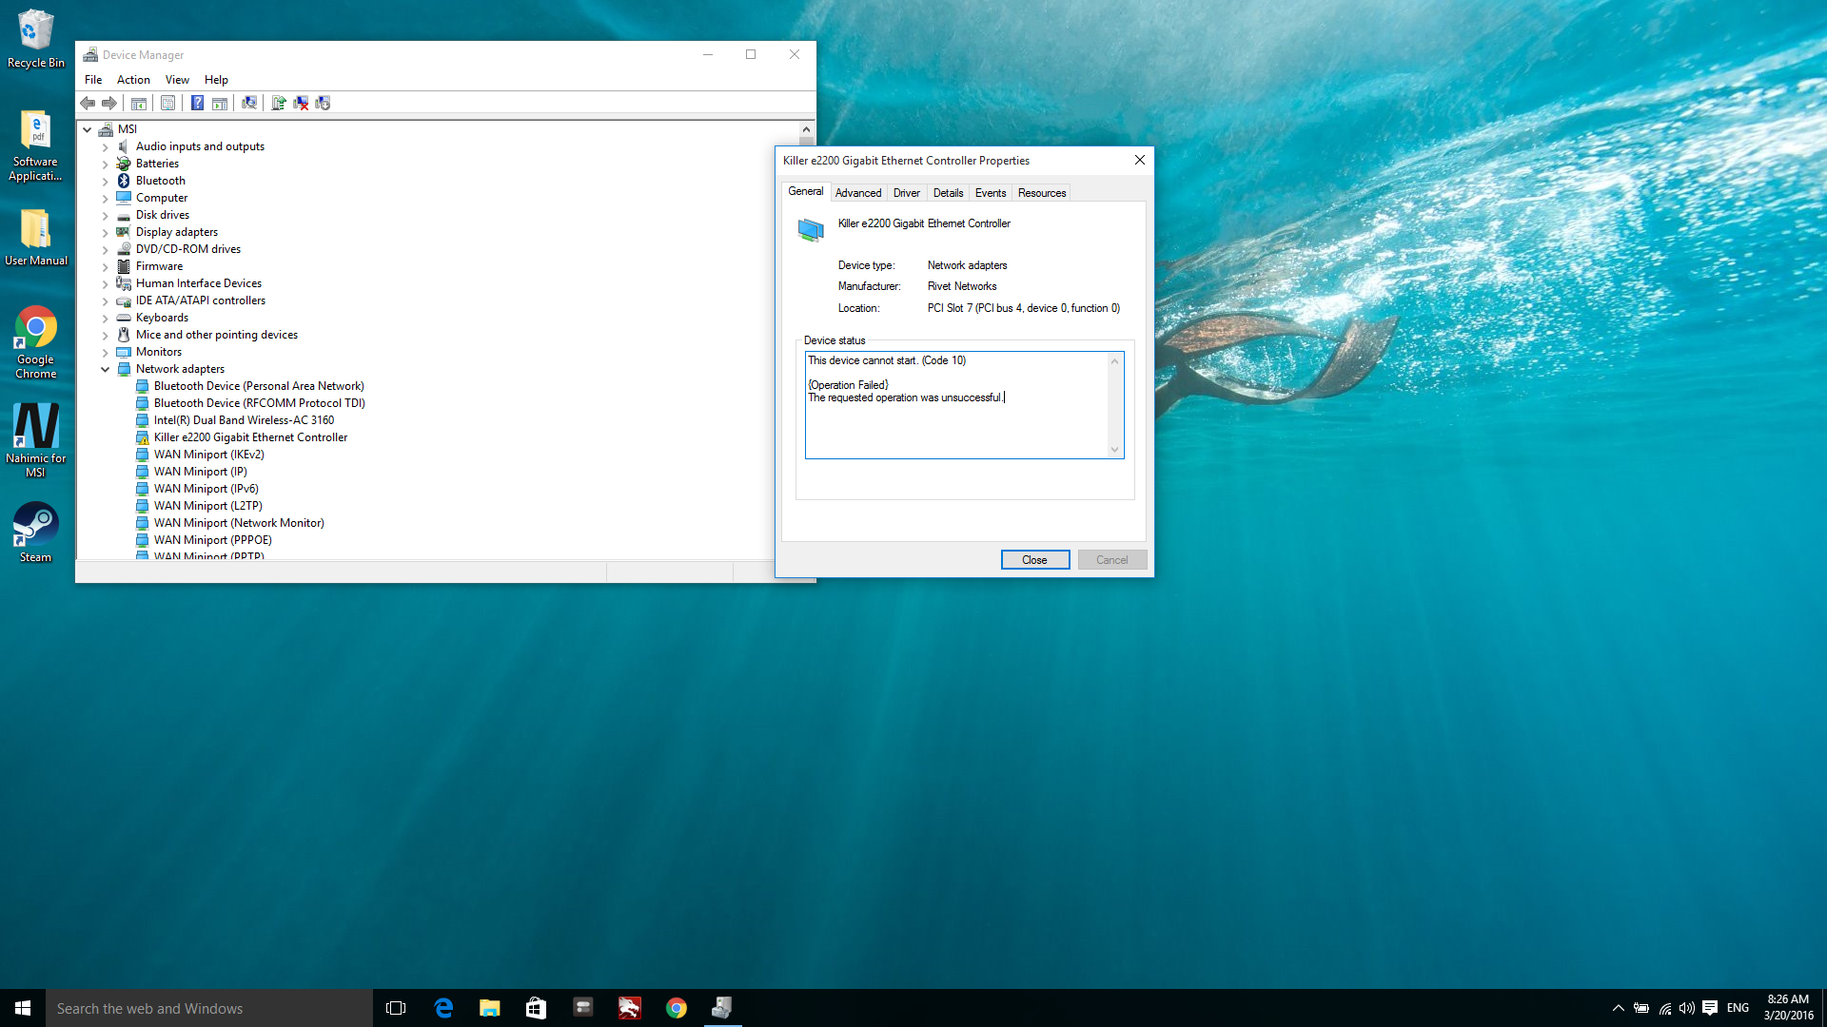Screen dimensions: 1827x1027
Task: Collapse the MSI root node
Action: [88, 129]
